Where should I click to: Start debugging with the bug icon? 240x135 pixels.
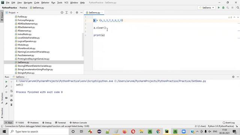coord(223,7)
